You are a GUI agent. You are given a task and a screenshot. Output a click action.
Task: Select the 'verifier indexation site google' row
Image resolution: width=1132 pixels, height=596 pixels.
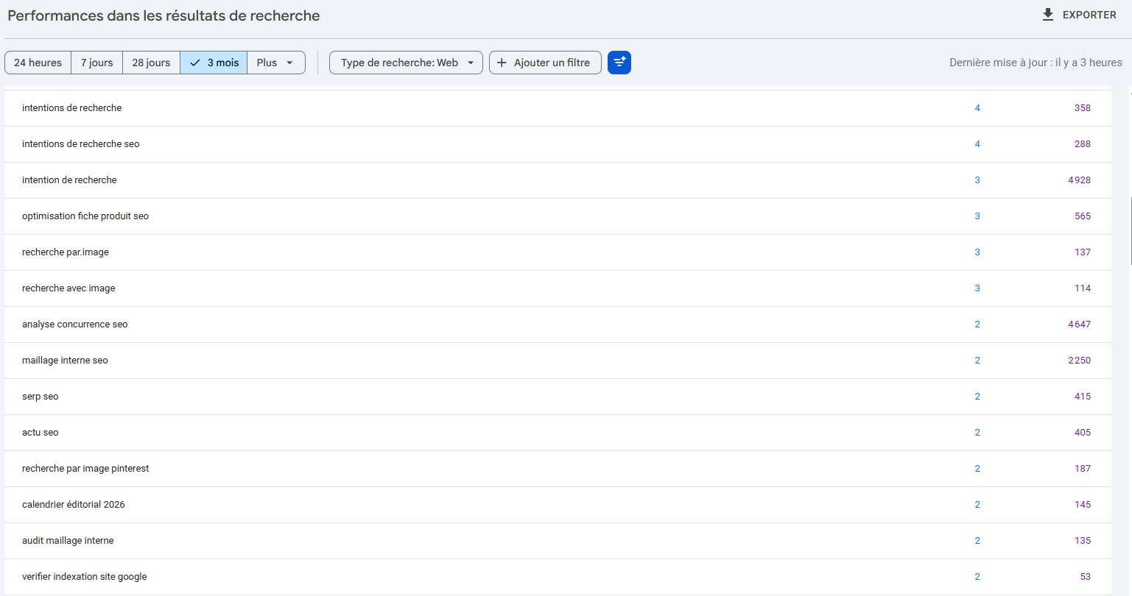85,577
